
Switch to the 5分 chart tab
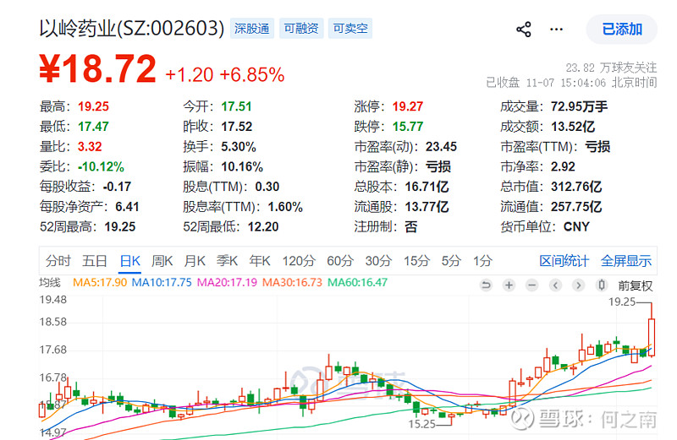click(x=451, y=261)
